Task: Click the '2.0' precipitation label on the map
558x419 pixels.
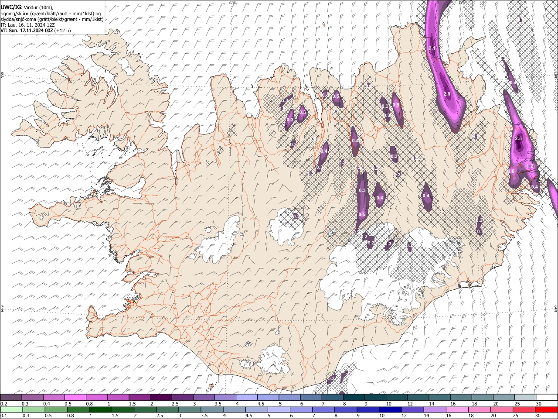Action: coord(447,94)
